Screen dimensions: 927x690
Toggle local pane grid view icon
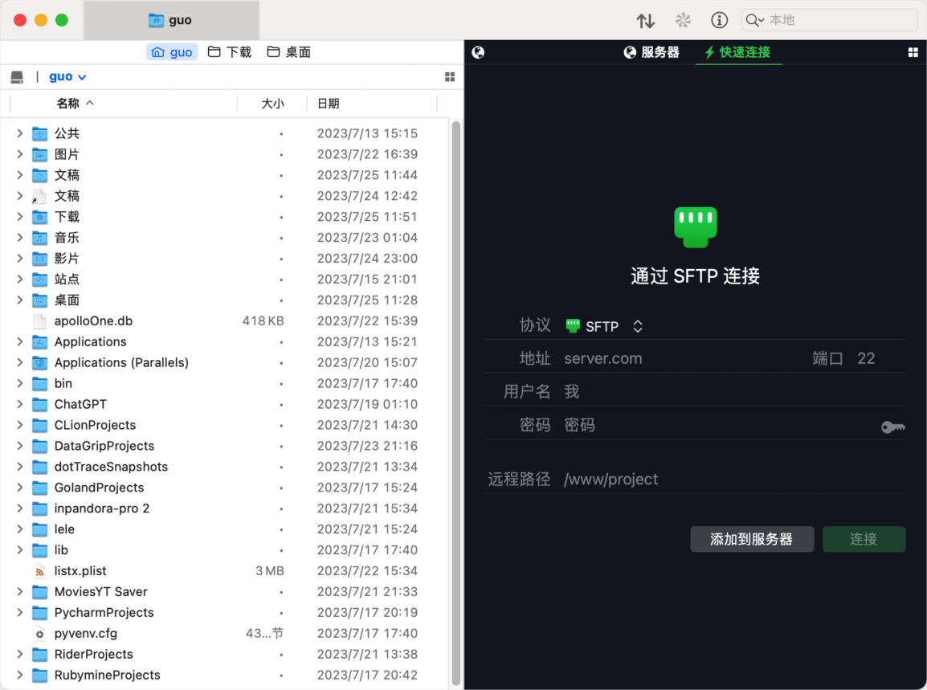coord(450,77)
